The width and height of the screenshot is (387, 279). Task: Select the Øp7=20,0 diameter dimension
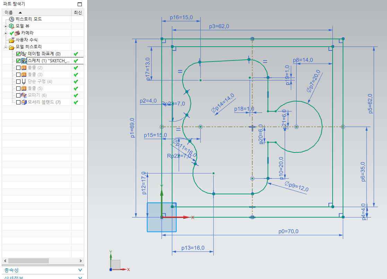tap(314, 81)
